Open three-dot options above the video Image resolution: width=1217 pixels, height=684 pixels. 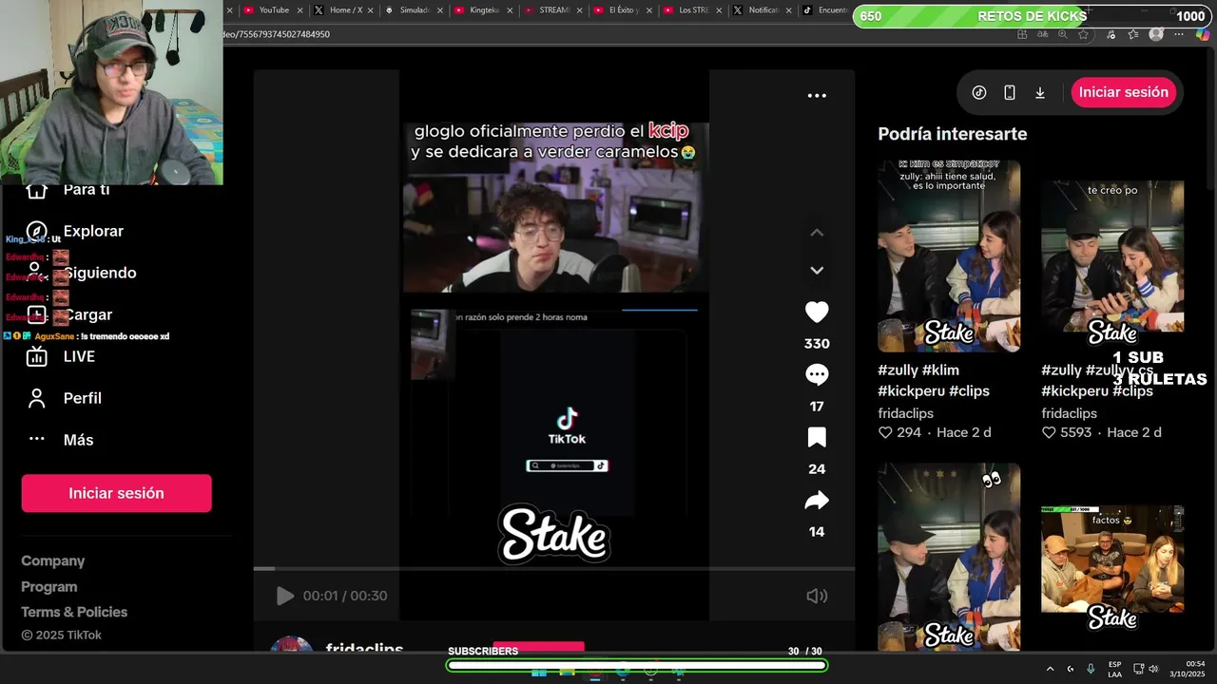817,95
